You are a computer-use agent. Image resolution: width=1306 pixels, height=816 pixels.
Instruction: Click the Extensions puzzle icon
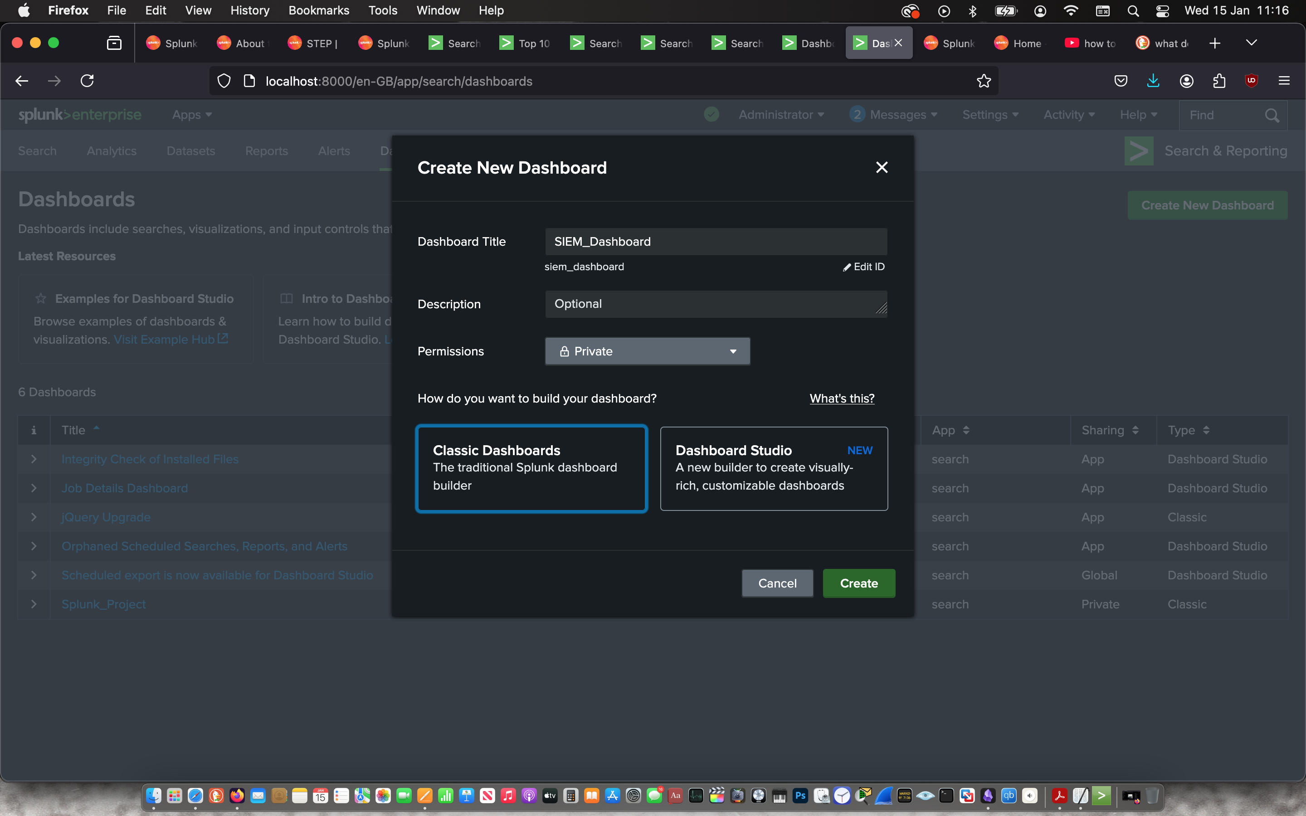(x=1218, y=81)
